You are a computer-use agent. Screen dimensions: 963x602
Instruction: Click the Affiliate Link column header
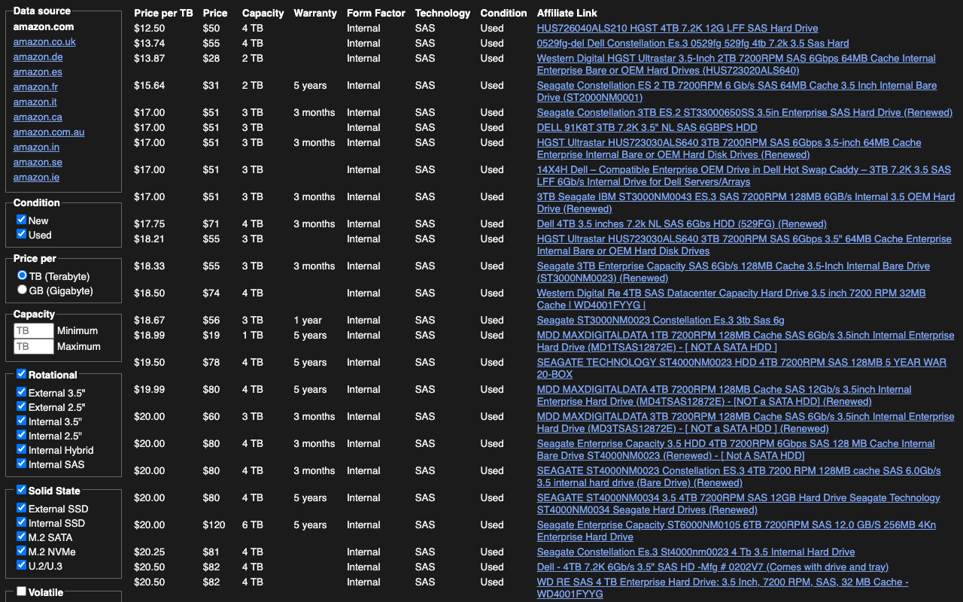click(x=567, y=13)
